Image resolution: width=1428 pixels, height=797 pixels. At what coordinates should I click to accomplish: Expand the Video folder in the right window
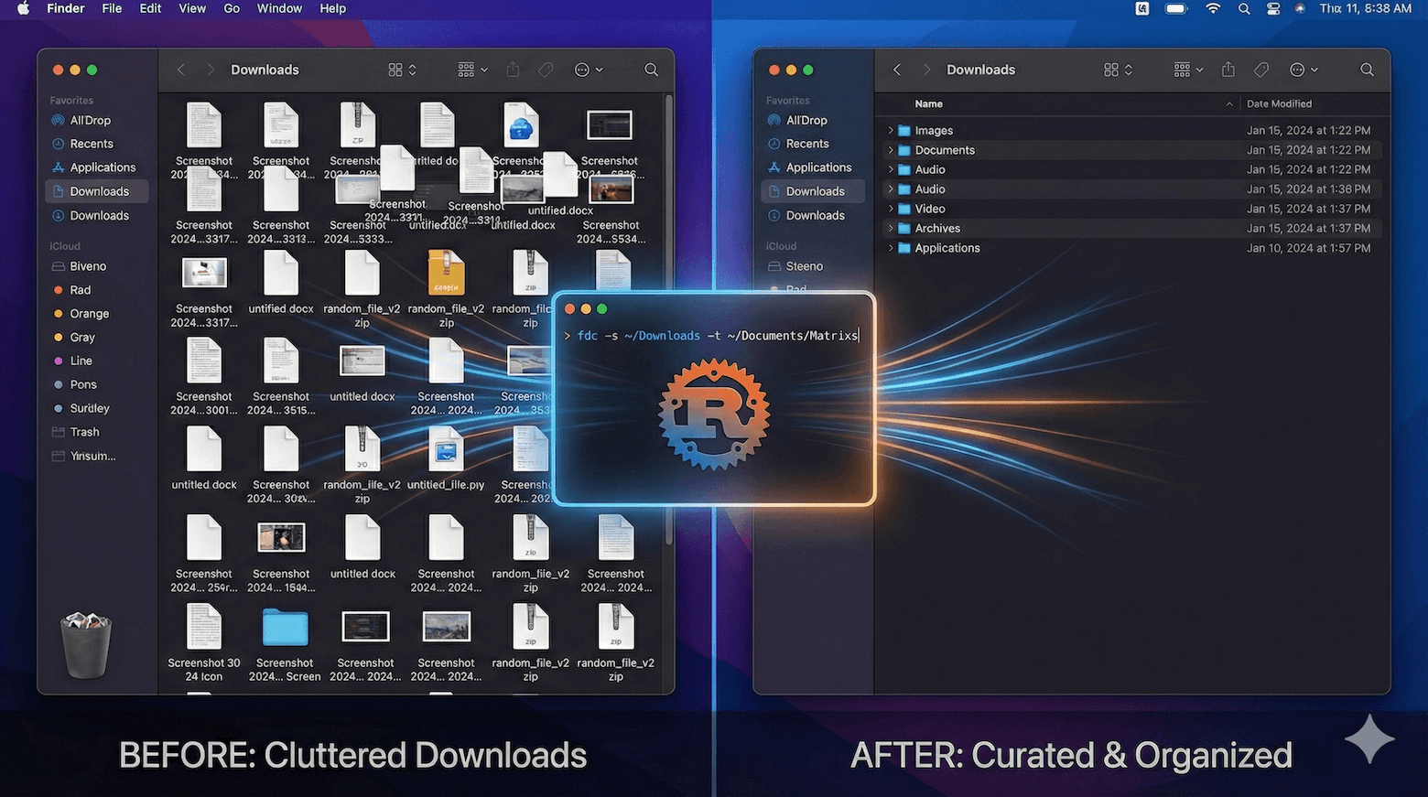[x=891, y=209]
